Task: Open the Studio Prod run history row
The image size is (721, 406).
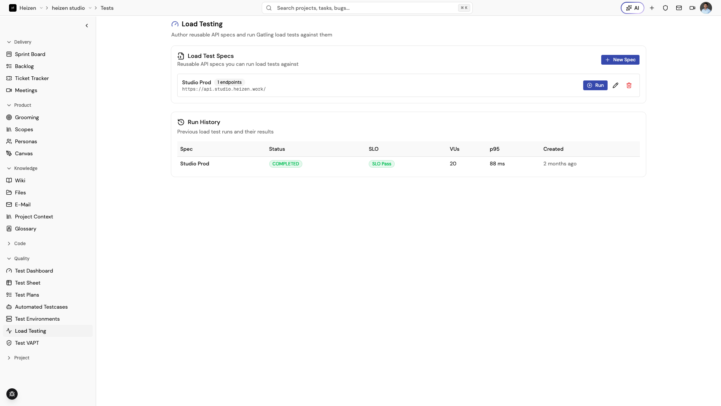Action: point(408,164)
